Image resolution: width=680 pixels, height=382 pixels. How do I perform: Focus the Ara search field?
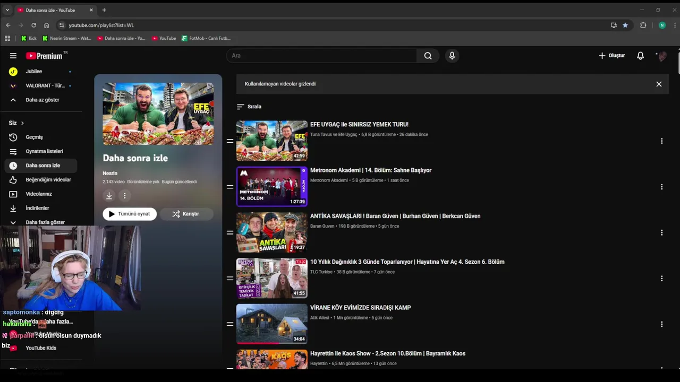[321, 56]
